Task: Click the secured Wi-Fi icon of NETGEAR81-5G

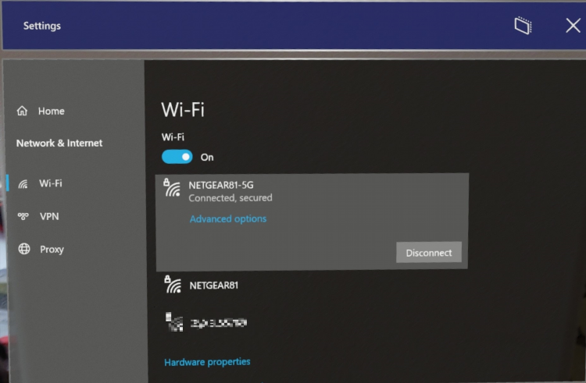Action: pyautogui.click(x=172, y=187)
